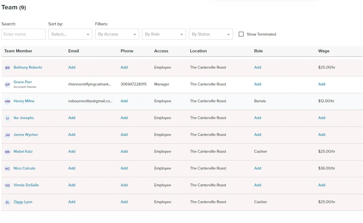Open Jenna Wycher's profile link

pyautogui.click(x=26, y=135)
